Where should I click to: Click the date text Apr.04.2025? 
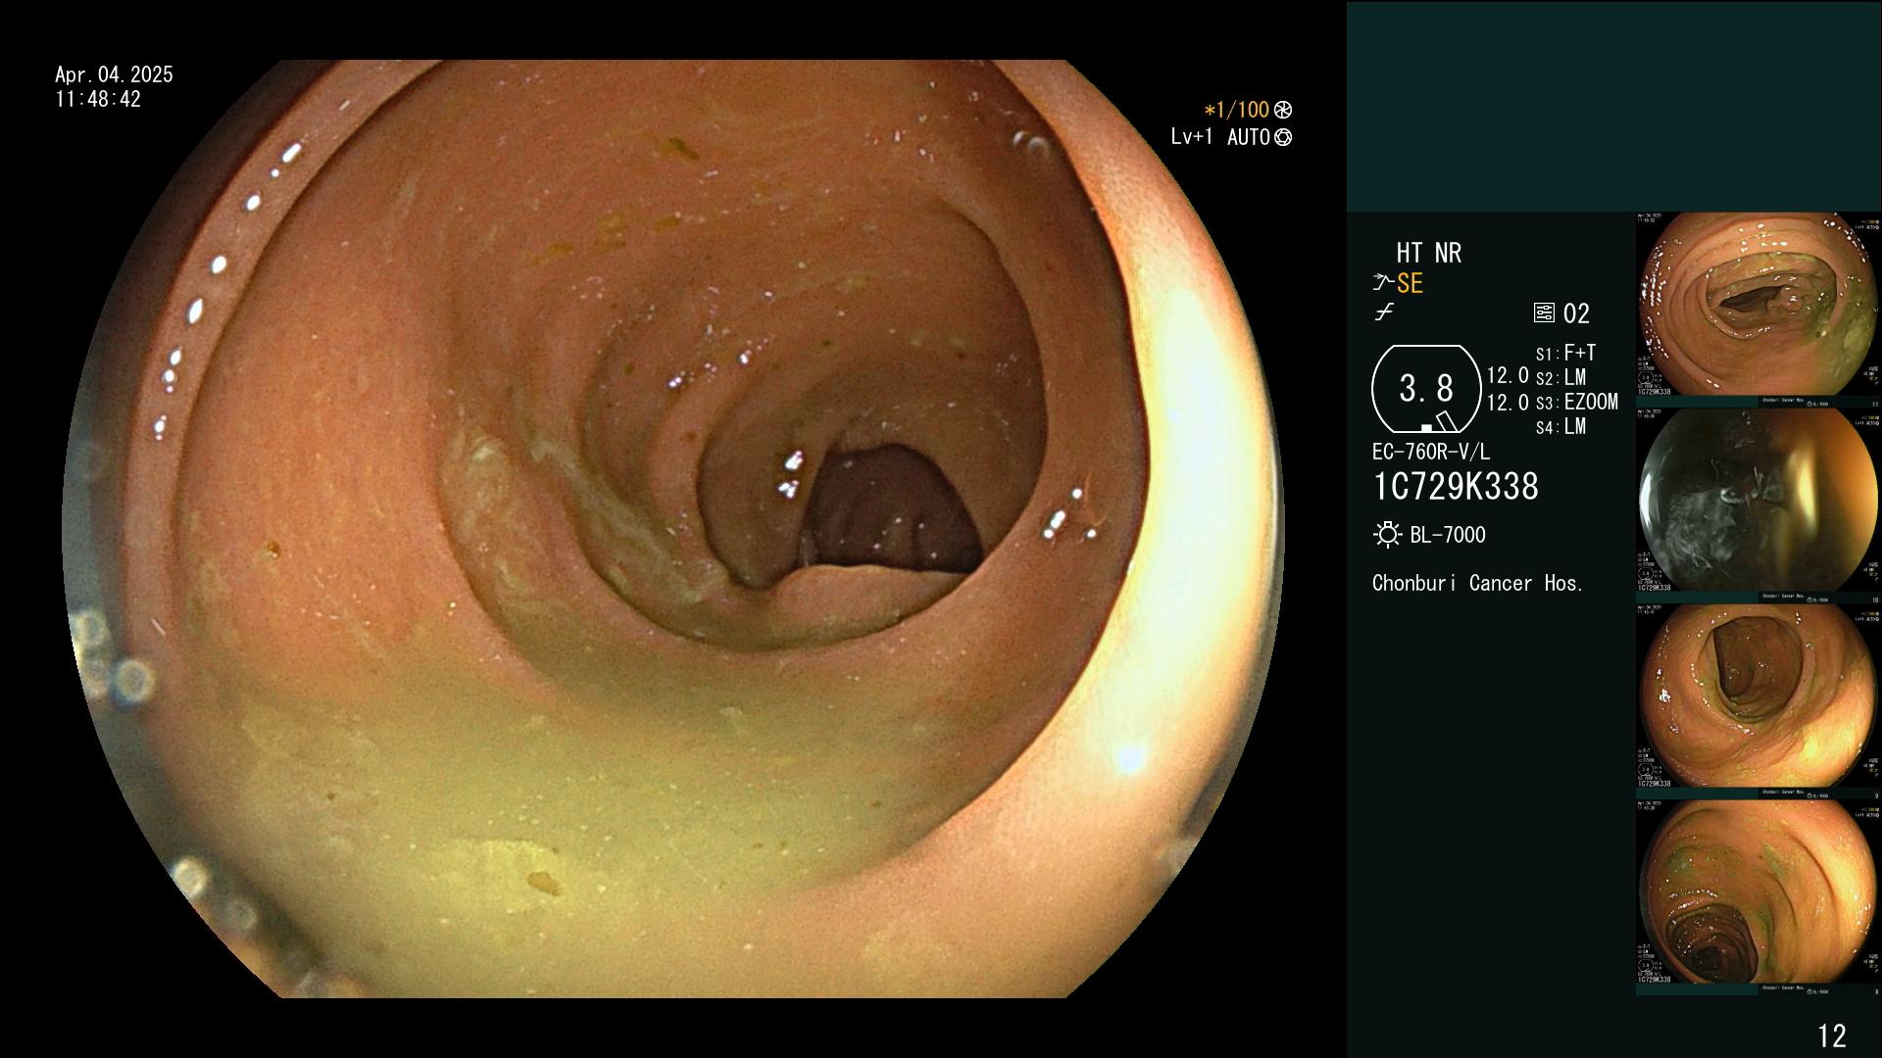[x=114, y=74]
